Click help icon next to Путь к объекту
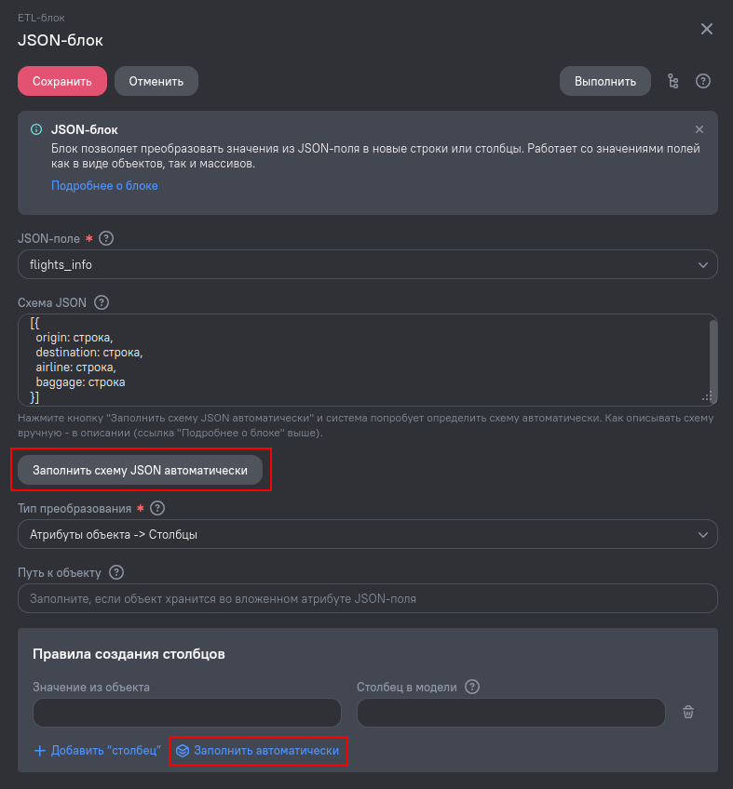This screenshot has height=789, width=733. pyautogui.click(x=116, y=572)
